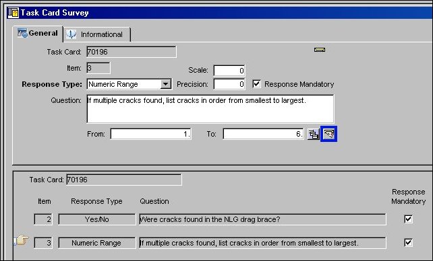
Task: Click the pointing hand row indicator
Action: click(22, 240)
